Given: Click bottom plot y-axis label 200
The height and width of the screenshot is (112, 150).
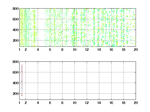Looking at the screenshot, I should [16, 94].
